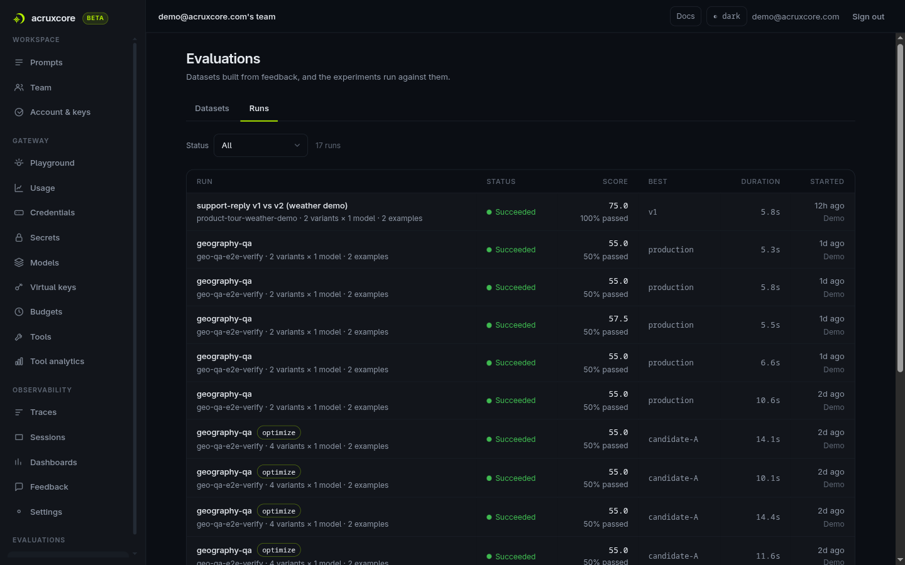Open the Status filter dropdown
This screenshot has height=565, width=905.
click(261, 145)
